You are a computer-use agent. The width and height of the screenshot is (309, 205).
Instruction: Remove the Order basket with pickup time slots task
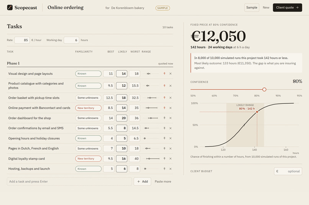click(171, 98)
